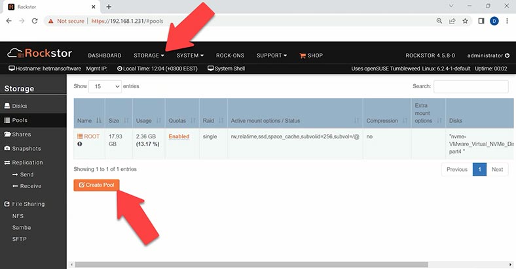Open the browser profile avatar D
516x269 pixels.
(494, 21)
